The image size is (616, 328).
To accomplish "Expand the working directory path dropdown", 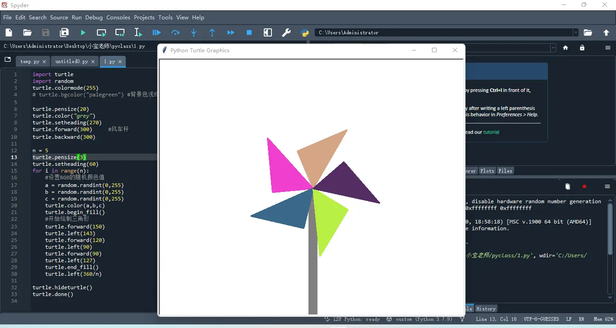I will tap(576, 32).
